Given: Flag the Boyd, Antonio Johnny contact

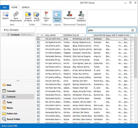Looking at the screenshot, I should tap(132, 46).
